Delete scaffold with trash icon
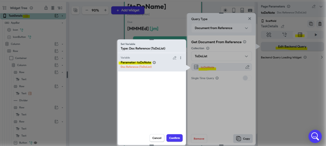 tap(320, 24)
